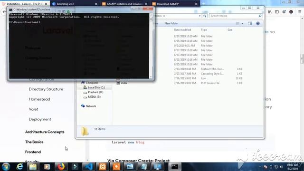The width and height of the screenshot is (304, 171).
Task: Open media player taskbar icon
Action: [x=47, y=167]
